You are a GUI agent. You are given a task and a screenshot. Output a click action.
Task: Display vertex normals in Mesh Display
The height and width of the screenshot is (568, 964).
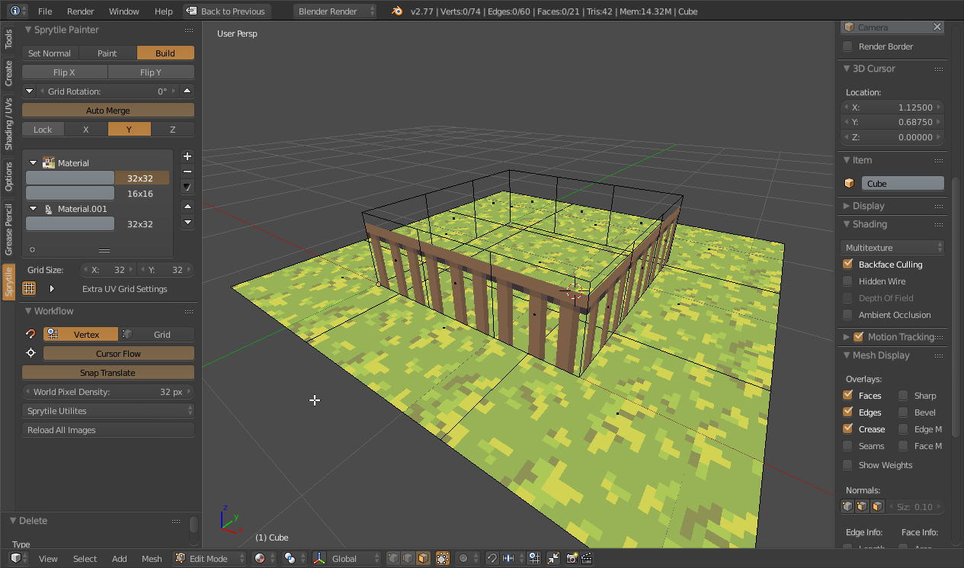pyautogui.click(x=847, y=507)
